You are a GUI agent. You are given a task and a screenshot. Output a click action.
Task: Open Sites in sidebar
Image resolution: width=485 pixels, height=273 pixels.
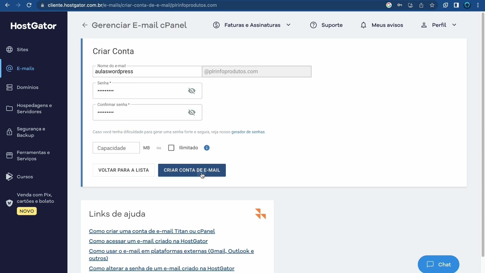click(x=22, y=50)
